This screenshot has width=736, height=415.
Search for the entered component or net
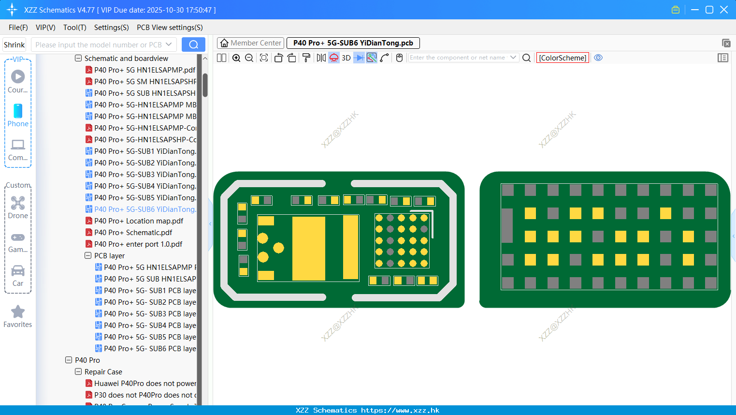point(527,58)
